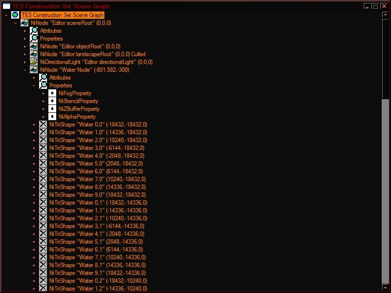Expand the NiZBufferProperty entry
Image resolution: width=391 pixels, height=293 pixels.
(x=43, y=109)
